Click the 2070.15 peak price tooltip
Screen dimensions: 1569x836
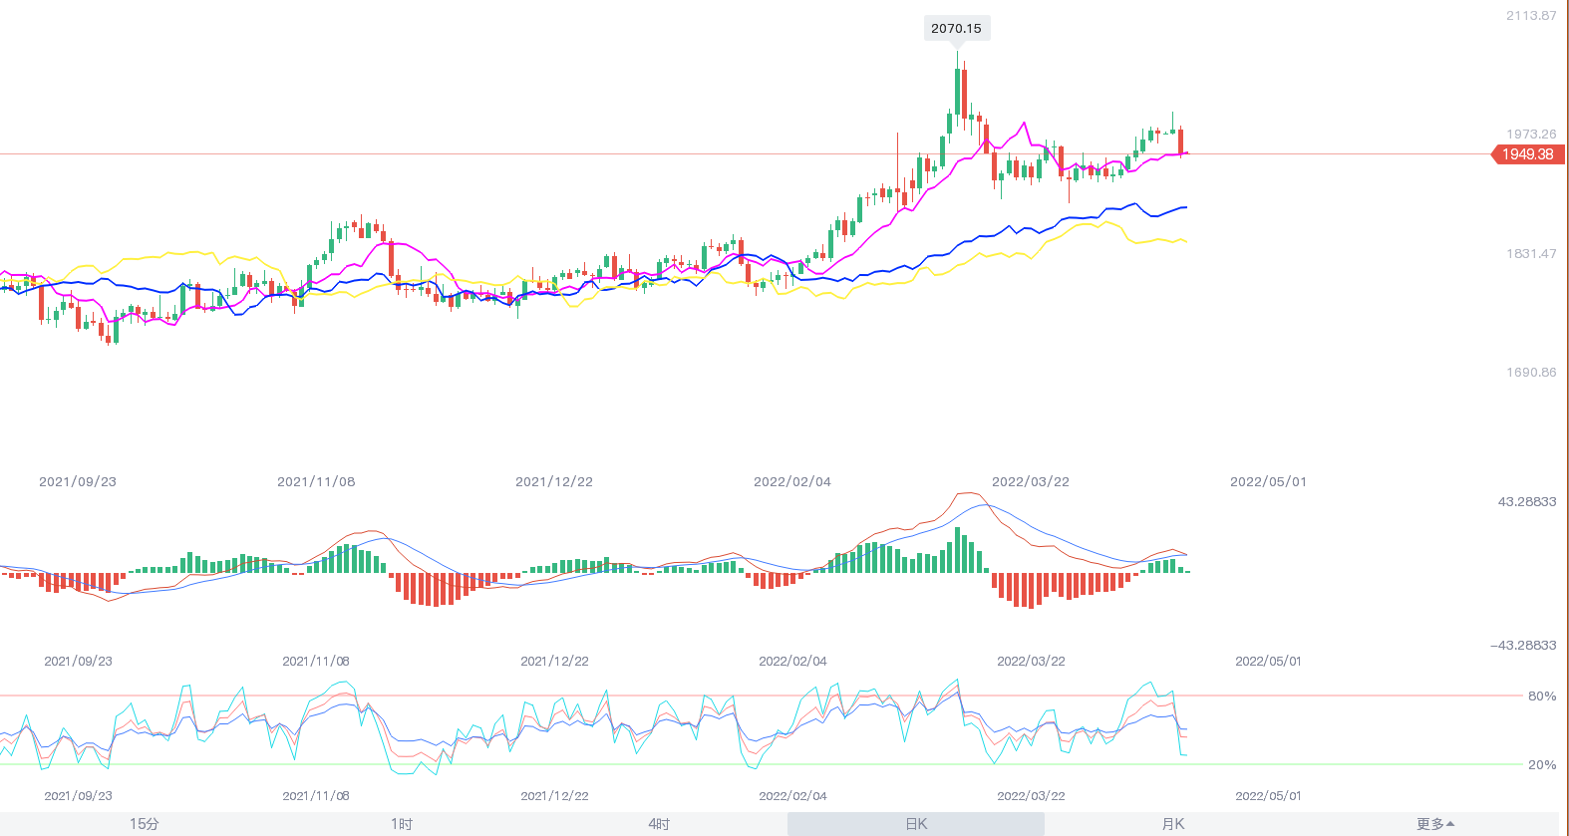coord(956,29)
